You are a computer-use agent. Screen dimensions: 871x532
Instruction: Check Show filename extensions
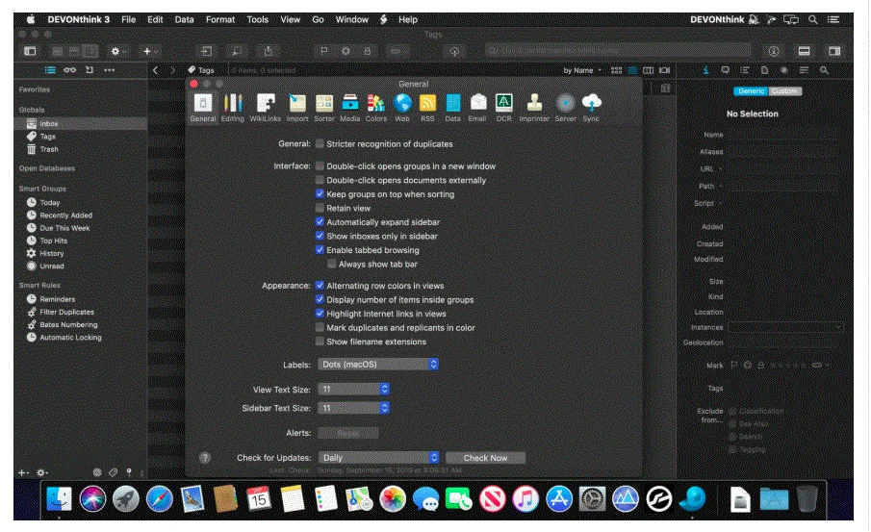point(320,342)
